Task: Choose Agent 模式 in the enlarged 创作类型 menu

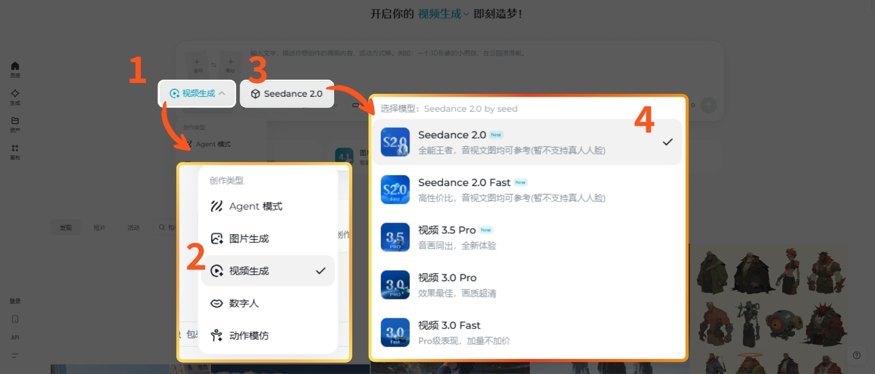Action: tap(268, 206)
